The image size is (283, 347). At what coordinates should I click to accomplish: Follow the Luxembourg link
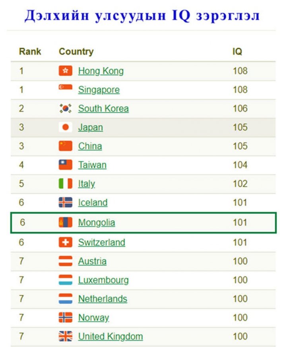click(103, 280)
